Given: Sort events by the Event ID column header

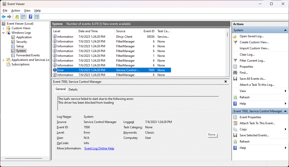Looking at the screenshot, I should pyautogui.click(x=149, y=31).
